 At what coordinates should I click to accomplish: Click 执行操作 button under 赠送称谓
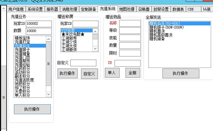click(67, 73)
